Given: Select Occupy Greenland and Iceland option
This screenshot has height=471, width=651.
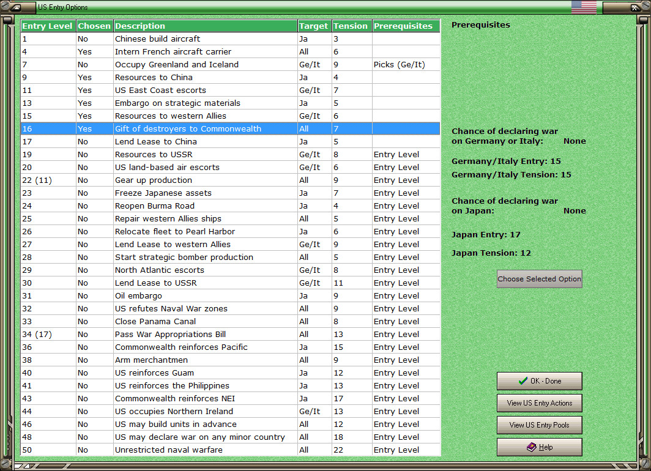Looking at the screenshot, I should (x=231, y=64).
